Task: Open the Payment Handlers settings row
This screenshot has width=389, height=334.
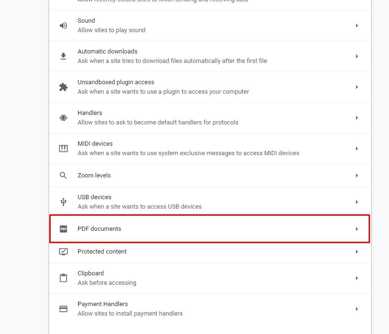Action: coord(210,309)
